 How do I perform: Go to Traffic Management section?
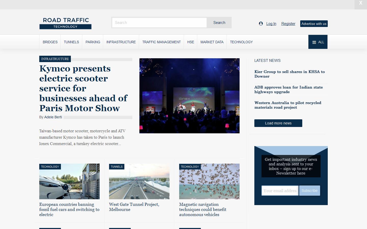[161, 42]
